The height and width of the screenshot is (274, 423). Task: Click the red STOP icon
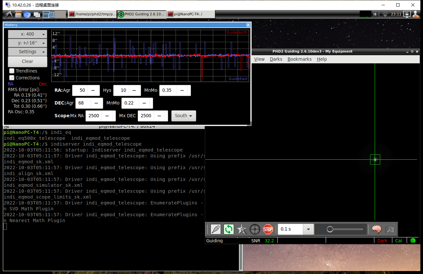[268, 229]
